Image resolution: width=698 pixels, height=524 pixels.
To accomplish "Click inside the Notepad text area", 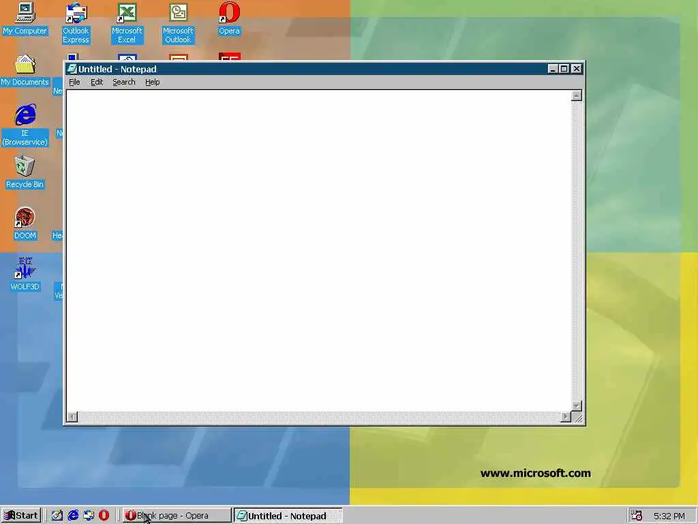I will pos(319,251).
